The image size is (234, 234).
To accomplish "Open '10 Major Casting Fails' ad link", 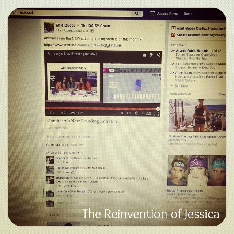I will click(x=197, y=136).
